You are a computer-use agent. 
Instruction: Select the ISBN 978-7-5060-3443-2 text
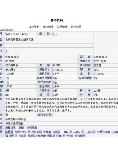coord(17,34)
